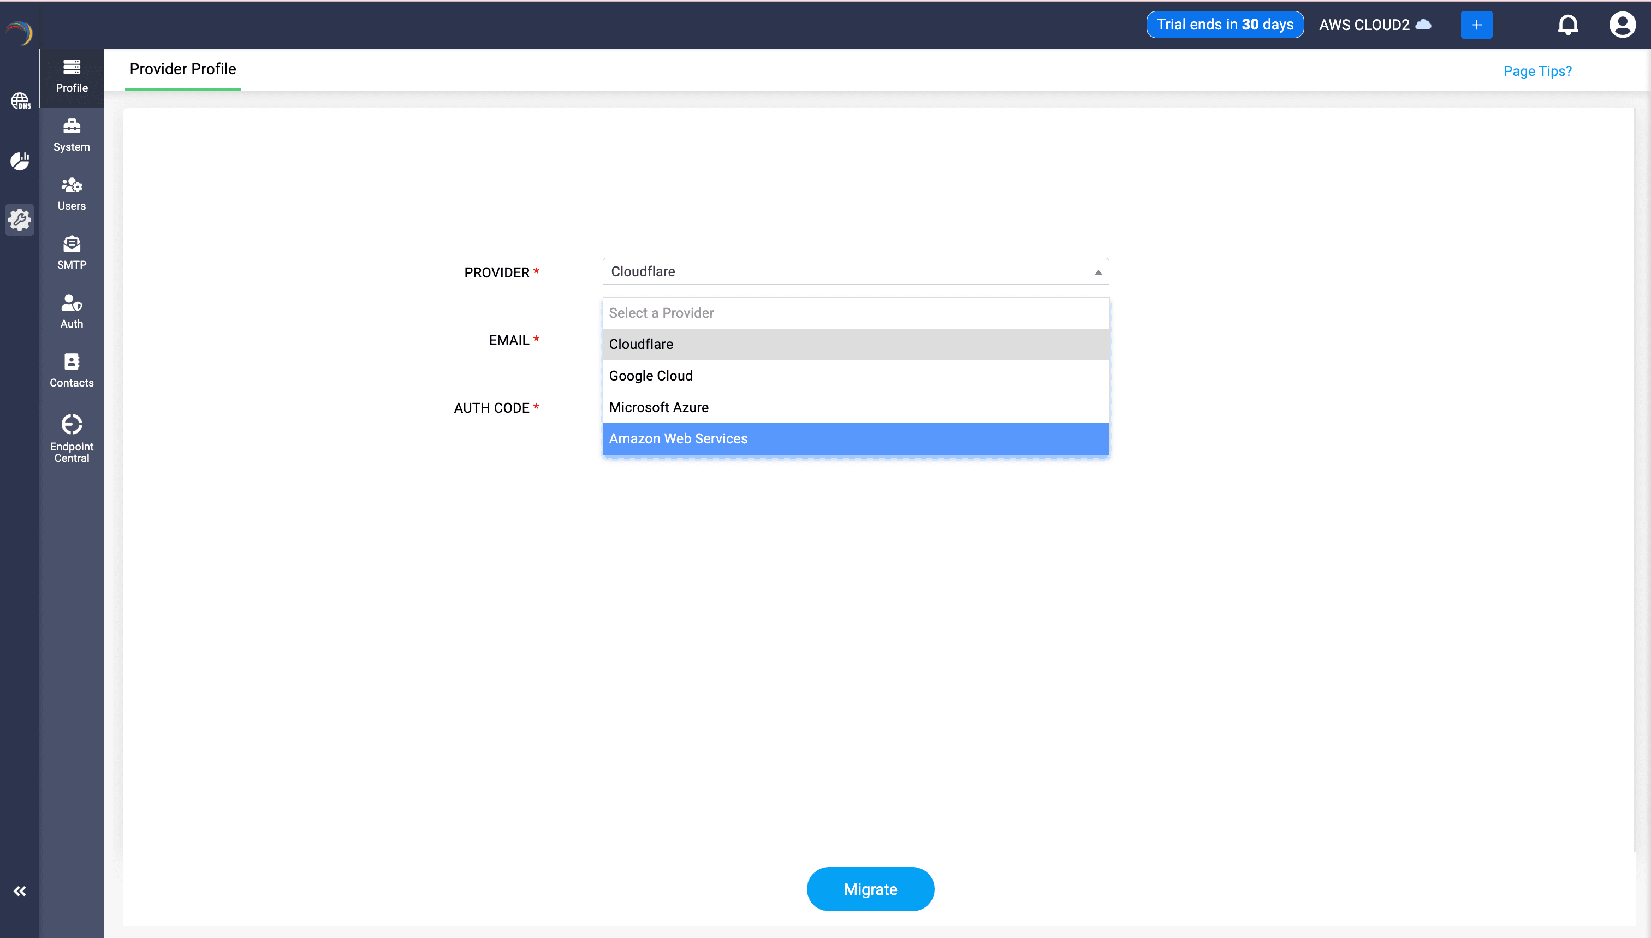Image resolution: width=1651 pixels, height=938 pixels.
Task: Open the analytics pie chart icon
Action: pyautogui.click(x=19, y=161)
